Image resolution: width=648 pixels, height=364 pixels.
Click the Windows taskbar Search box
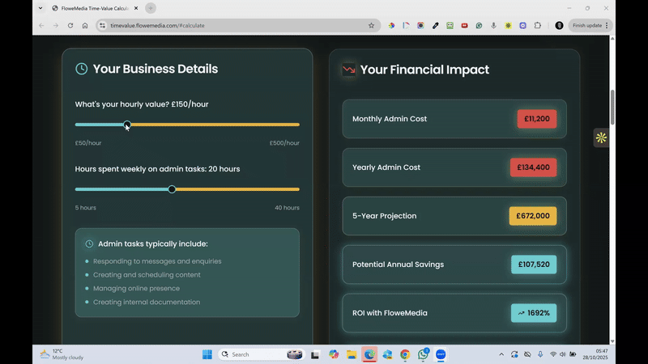(251, 354)
